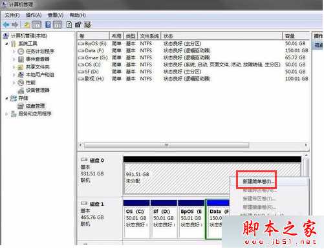Click the volume list horizontal scrollbar thumb

pyautogui.click(x=166, y=145)
